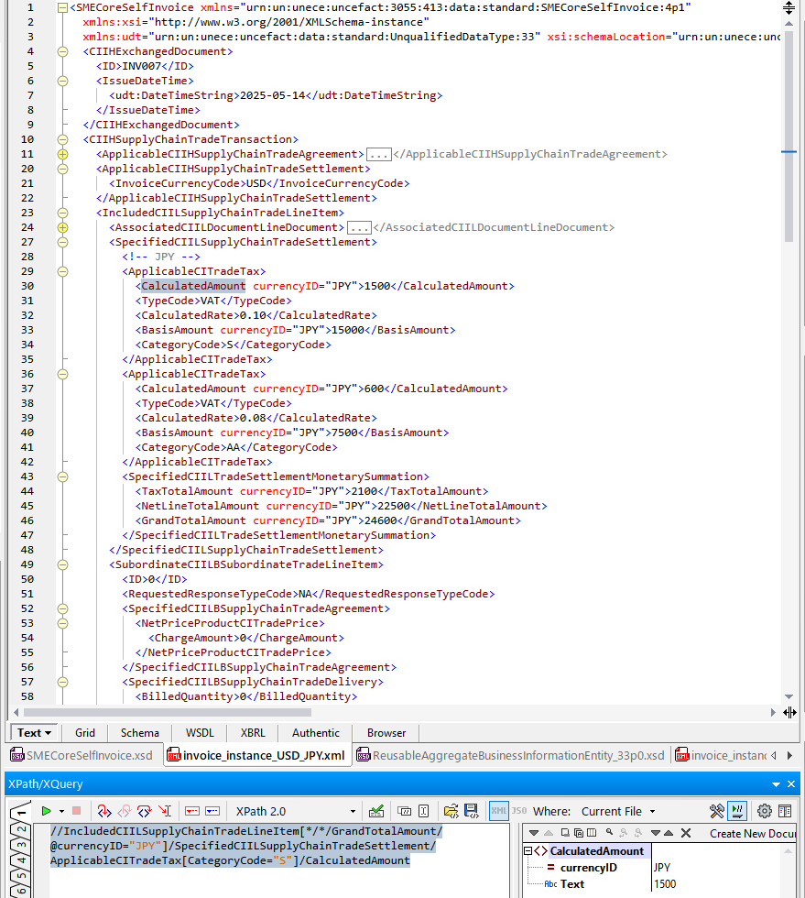Switch to WSDL view
Screen dimensions: 805x898
click(x=200, y=733)
